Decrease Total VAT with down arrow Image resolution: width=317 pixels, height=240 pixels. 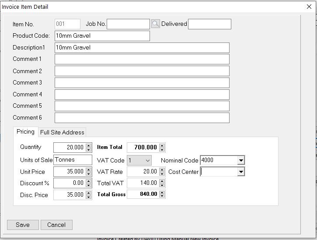point(162,185)
